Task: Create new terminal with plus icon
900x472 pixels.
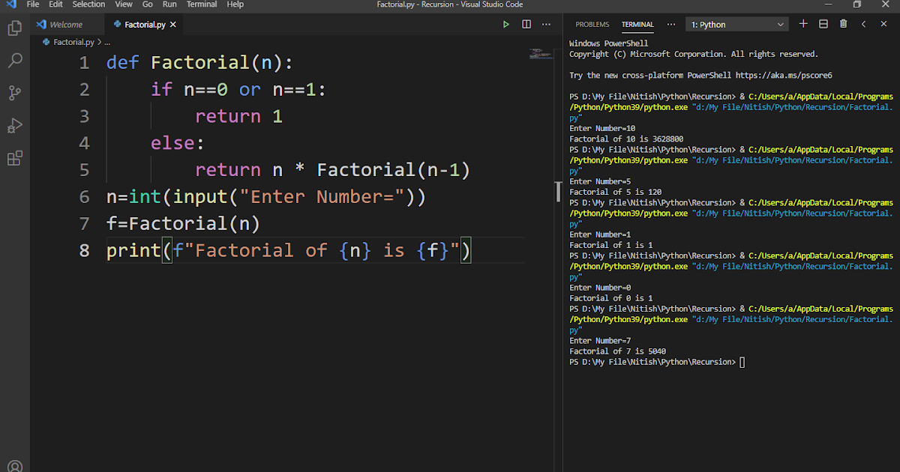Action: click(803, 24)
